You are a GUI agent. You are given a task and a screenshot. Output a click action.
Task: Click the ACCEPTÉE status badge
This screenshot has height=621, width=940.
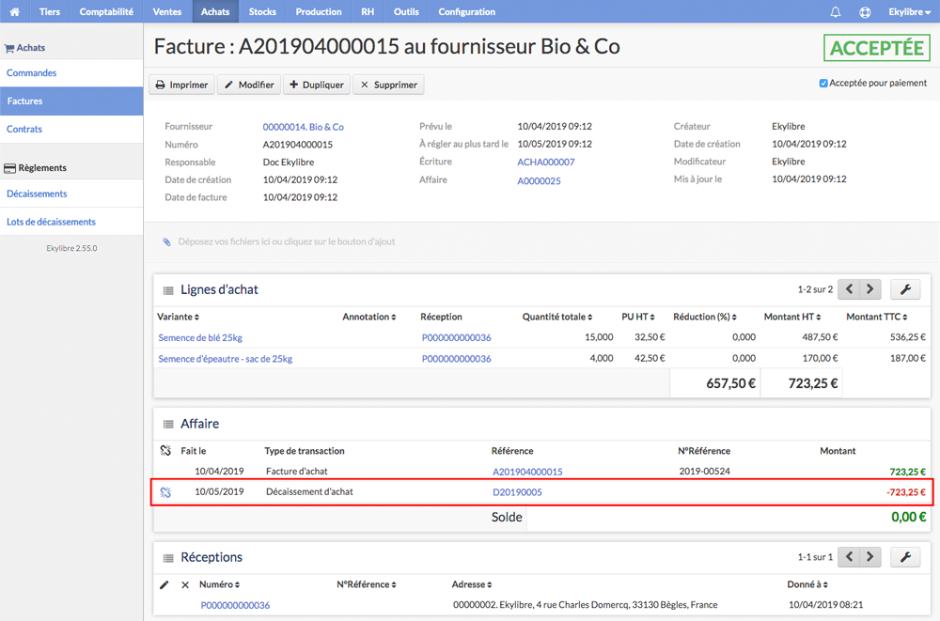tap(876, 48)
